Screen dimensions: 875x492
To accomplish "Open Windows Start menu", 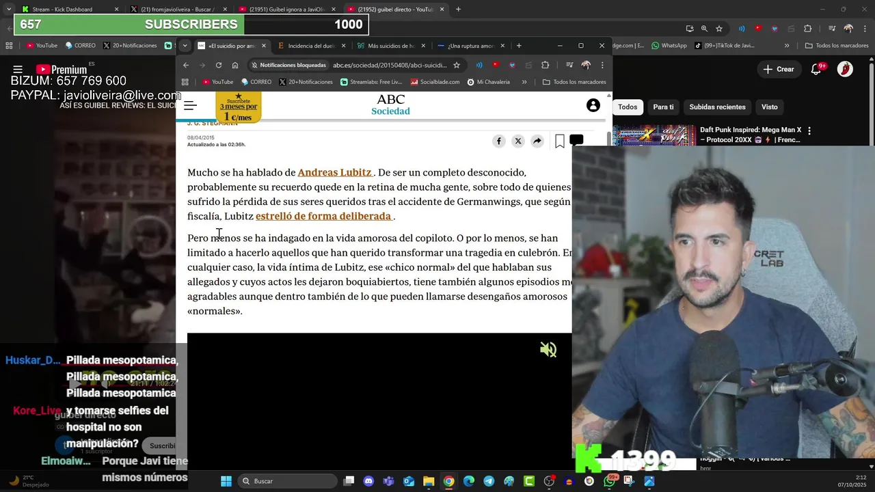I will [226, 481].
